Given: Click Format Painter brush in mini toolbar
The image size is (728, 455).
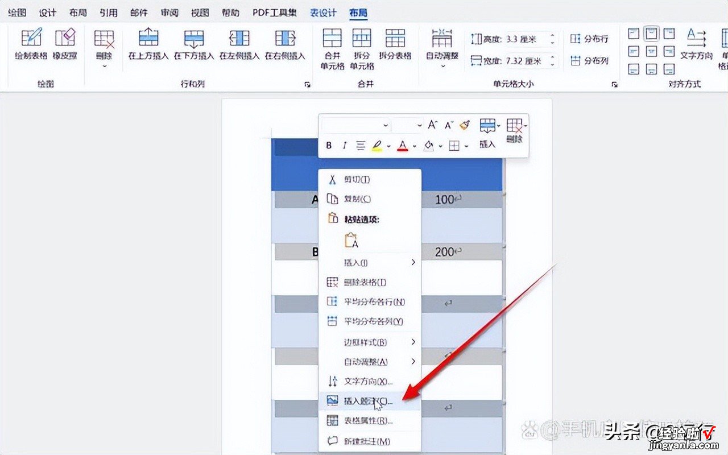Looking at the screenshot, I should click(465, 125).
